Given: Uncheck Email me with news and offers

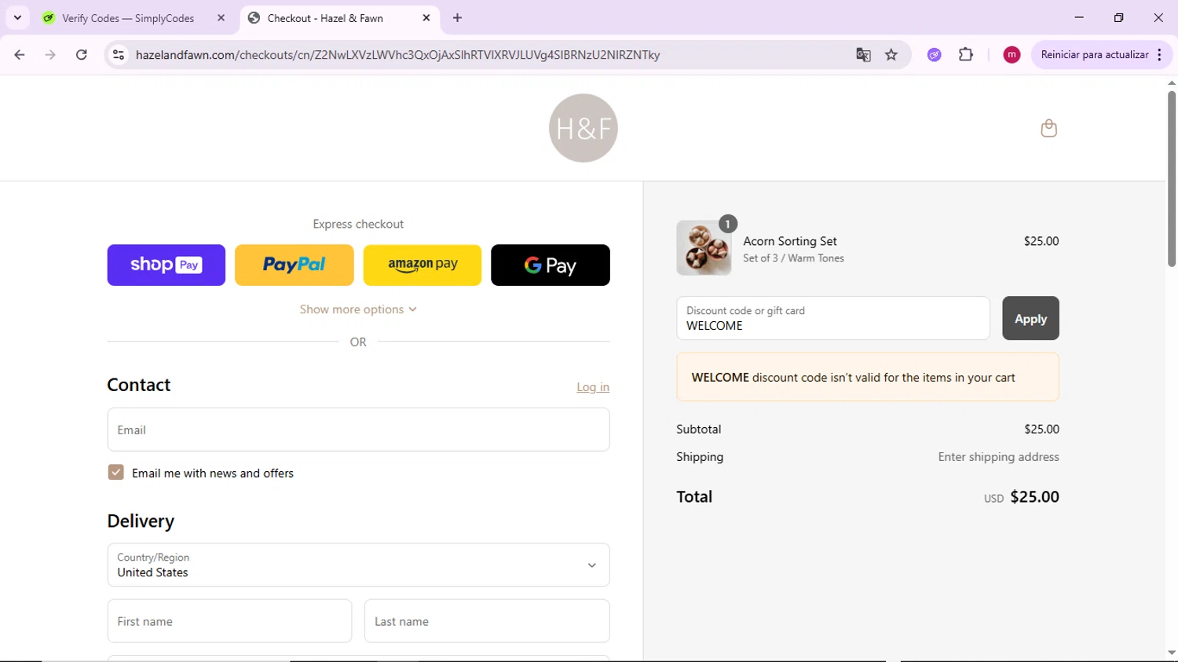Looking at the screenshot, I should 115,473.
